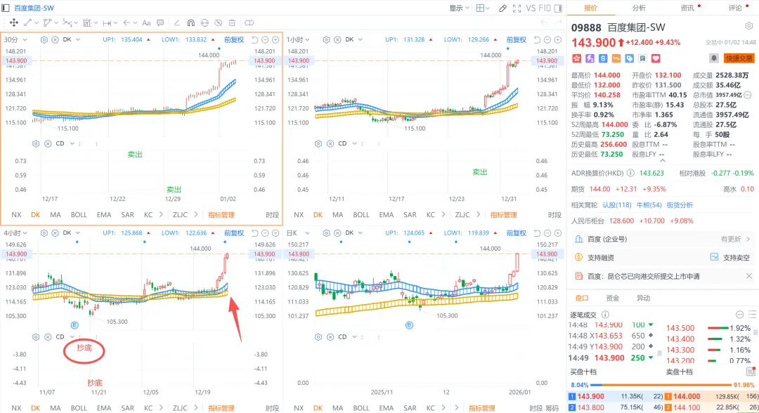
Task: Delete drawings with the trash icon
Action: (233, 22)
